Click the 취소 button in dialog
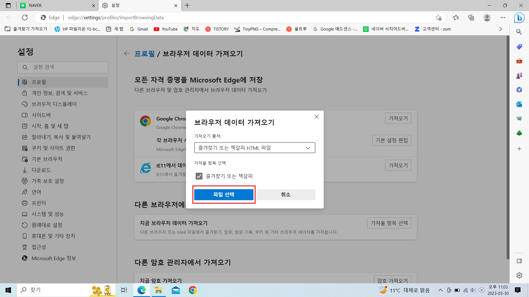 click(x=285, y=194)
